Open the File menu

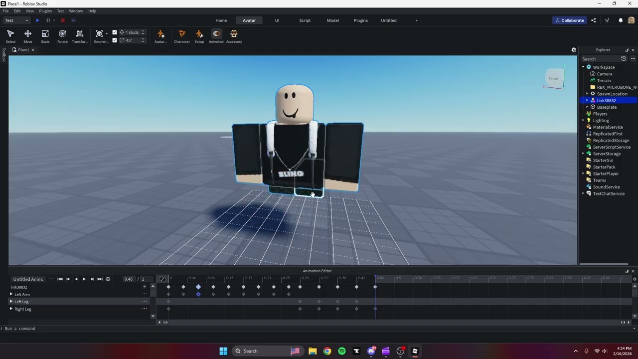(x=5, y=11)
